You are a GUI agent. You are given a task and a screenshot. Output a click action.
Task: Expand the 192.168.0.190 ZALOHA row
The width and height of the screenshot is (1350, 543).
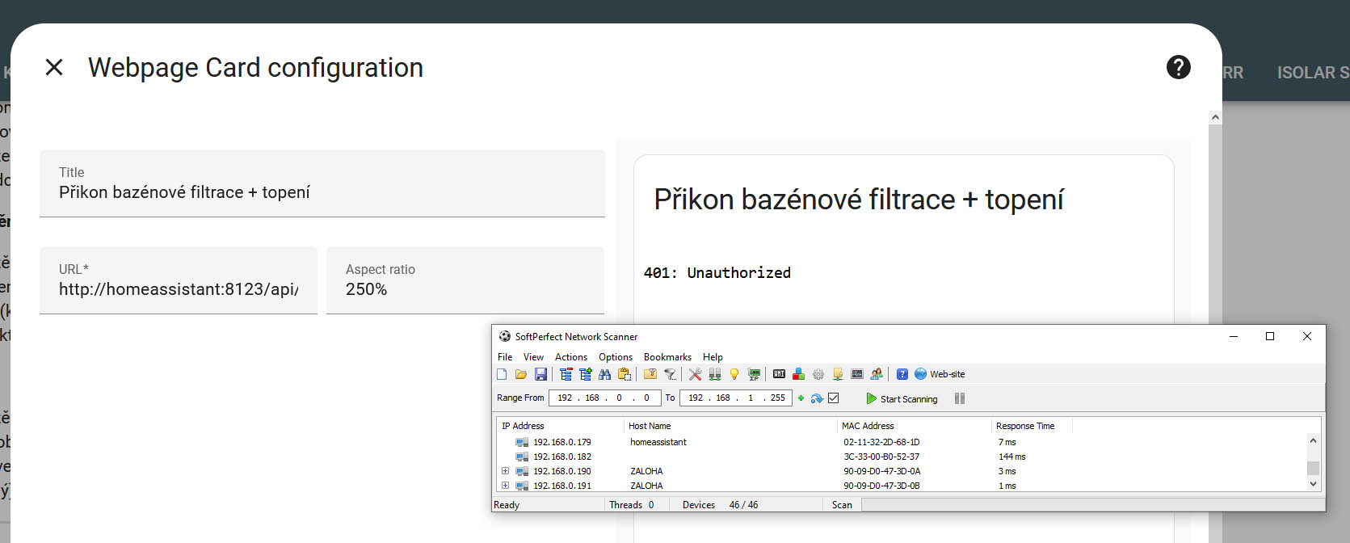[x=505, y=471]
